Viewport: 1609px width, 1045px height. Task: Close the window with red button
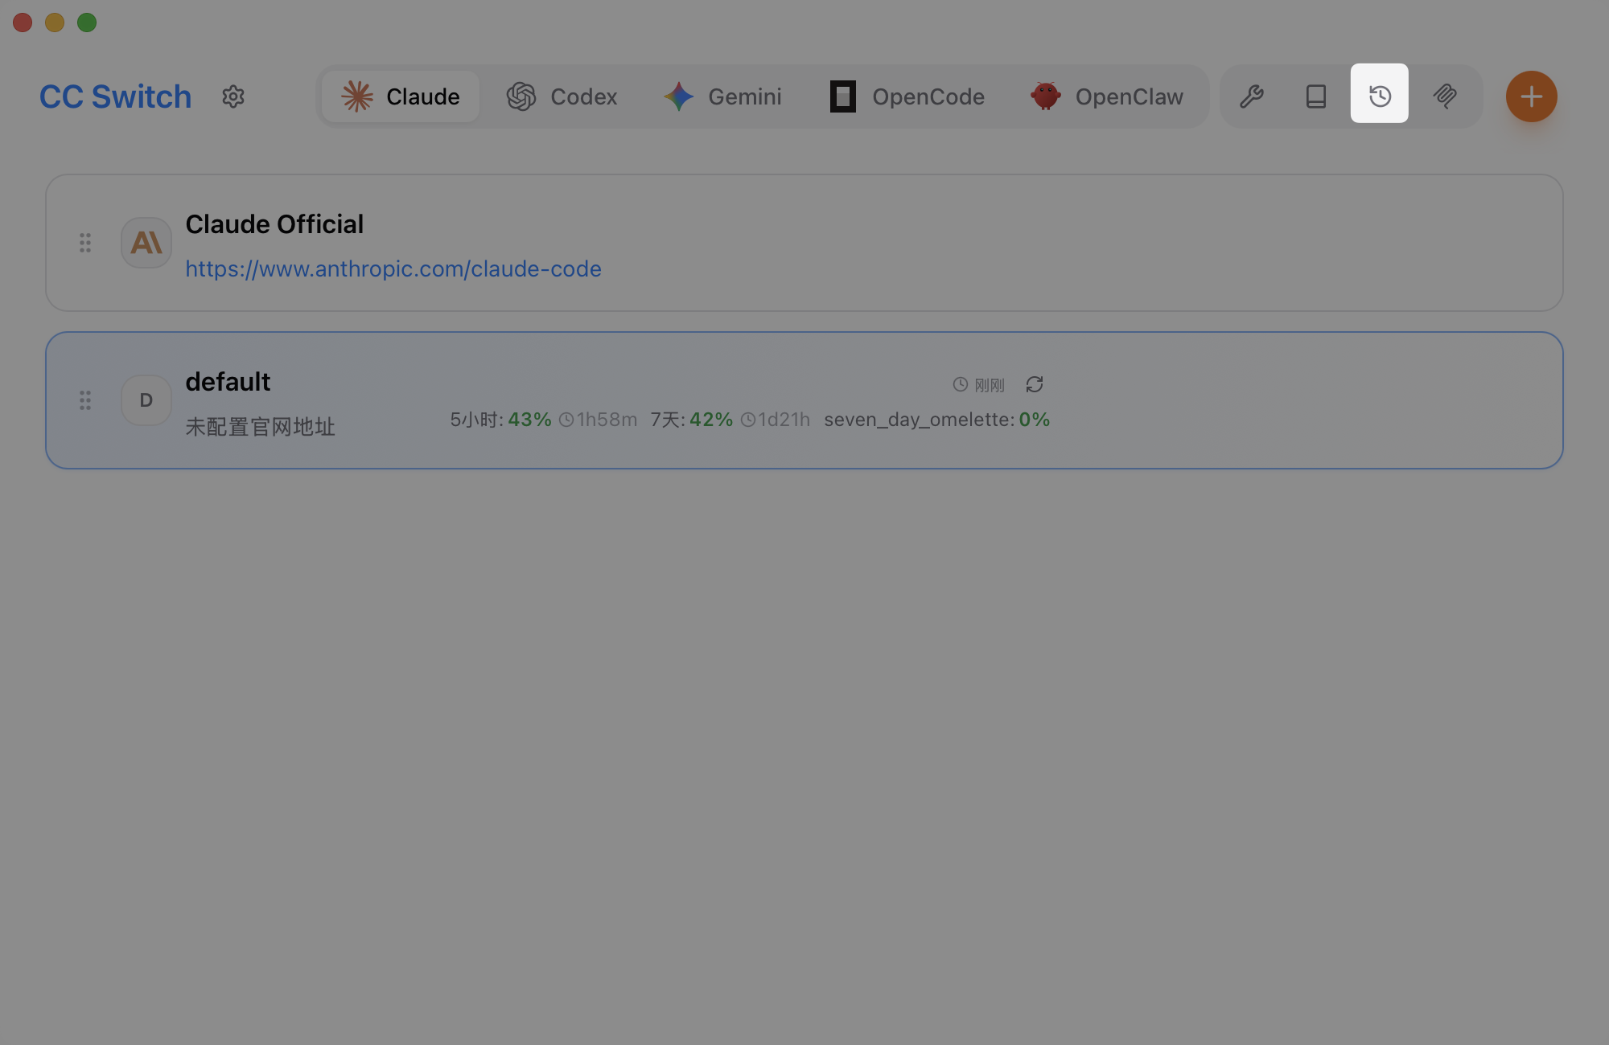pos(23,23)
